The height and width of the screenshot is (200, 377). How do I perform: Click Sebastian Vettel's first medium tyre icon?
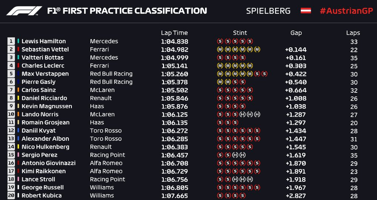(x=220, y=50)
